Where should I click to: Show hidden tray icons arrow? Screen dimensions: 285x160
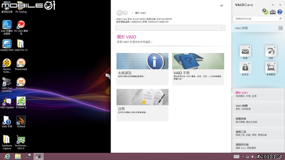click(x=243, y=156)
